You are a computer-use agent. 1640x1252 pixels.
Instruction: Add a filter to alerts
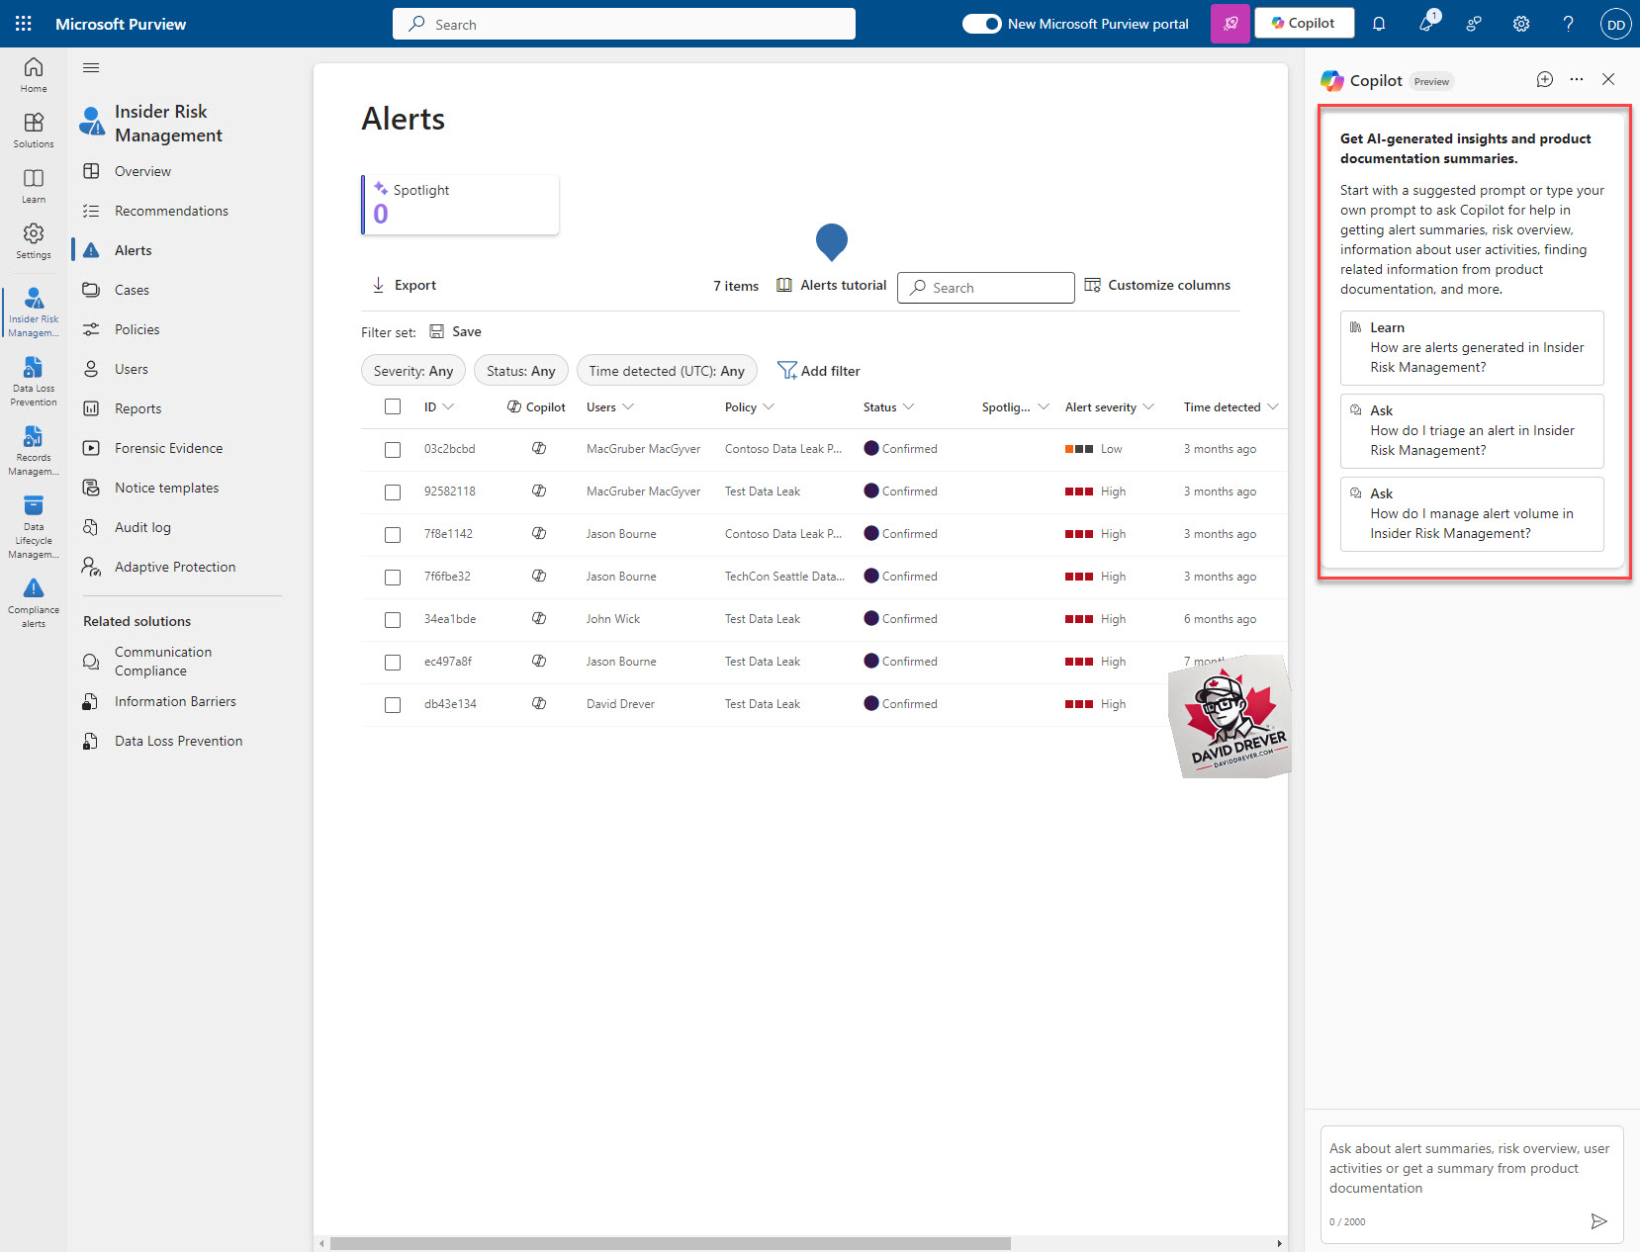pyautogui.click(x=819, y=371)
